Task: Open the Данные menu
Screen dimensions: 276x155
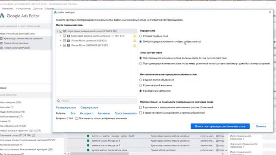Action: [x=38, y=9]
